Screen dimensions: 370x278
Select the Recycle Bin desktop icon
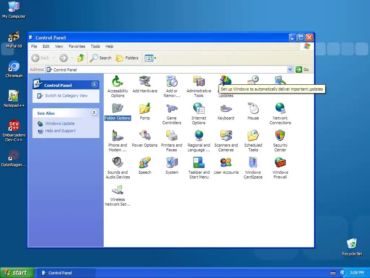coord(352,247)
